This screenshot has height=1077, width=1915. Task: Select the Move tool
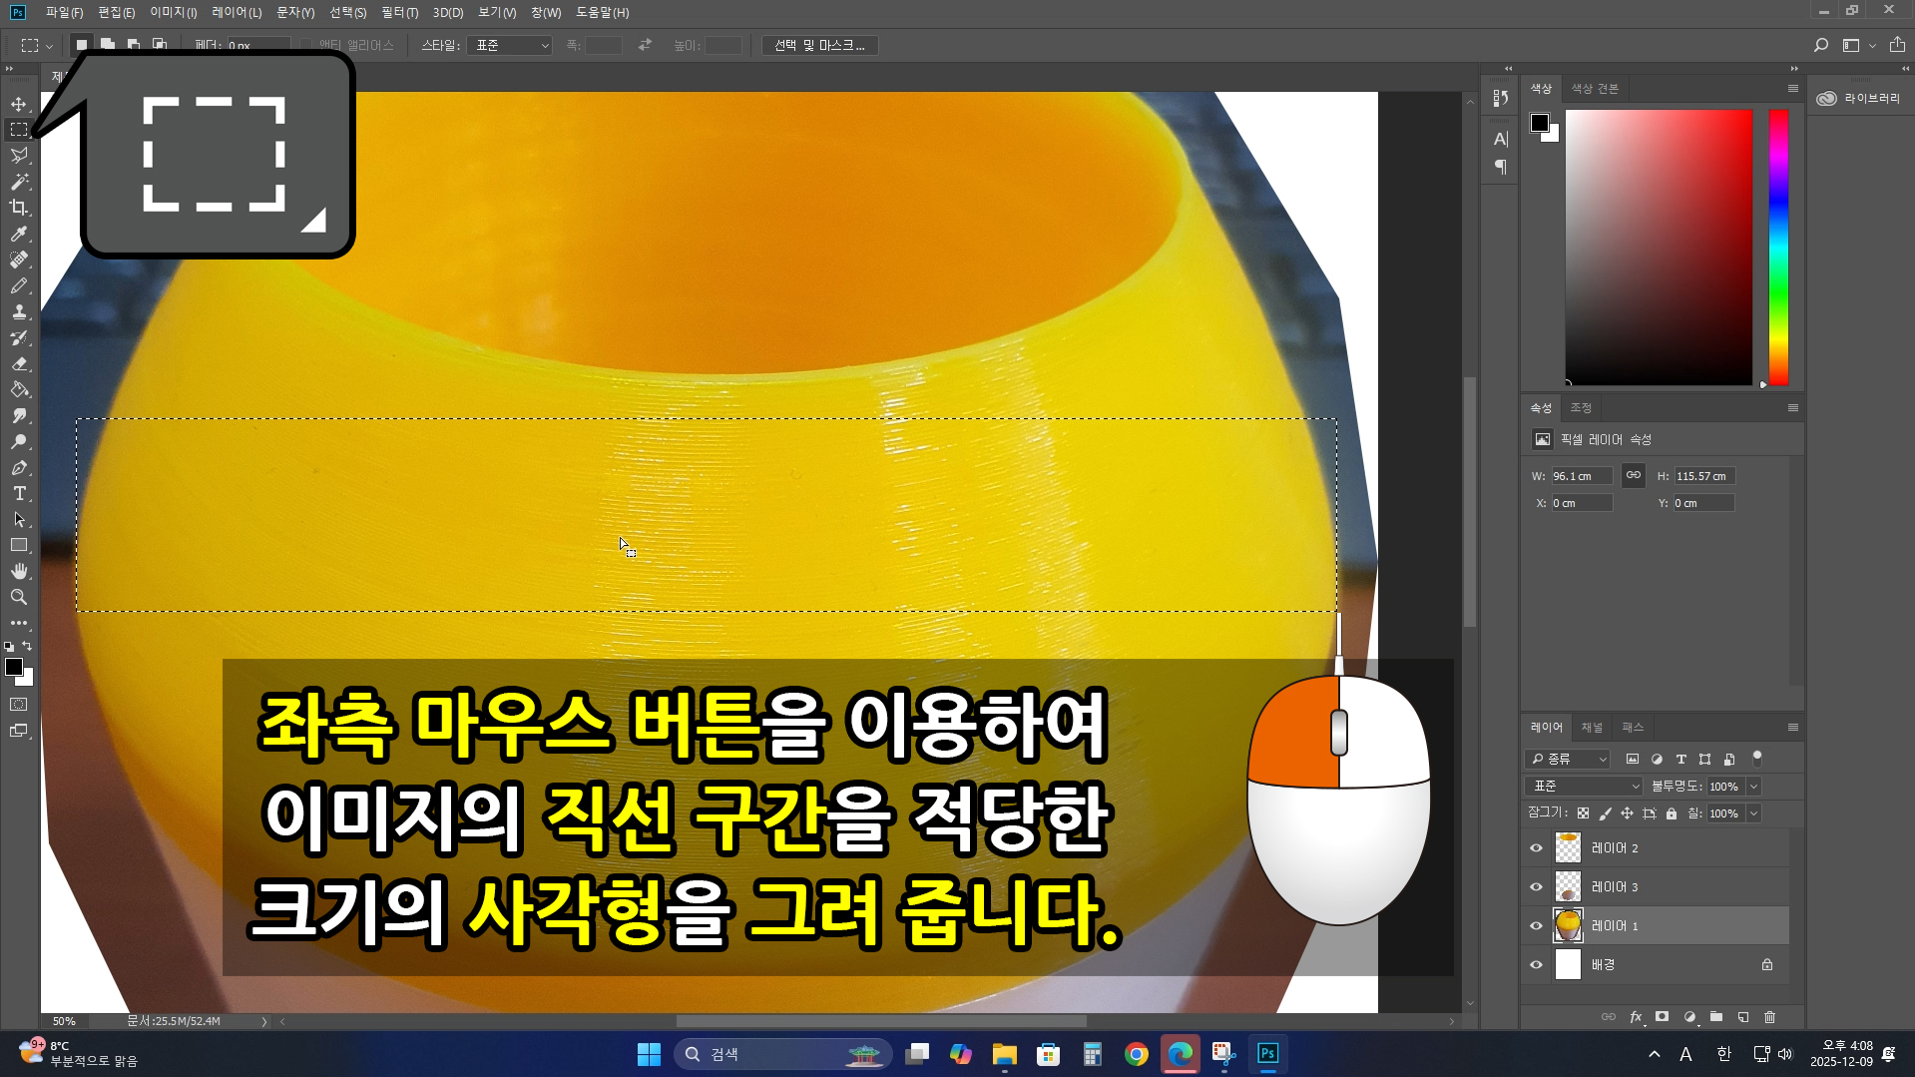[x=19, y=104]
